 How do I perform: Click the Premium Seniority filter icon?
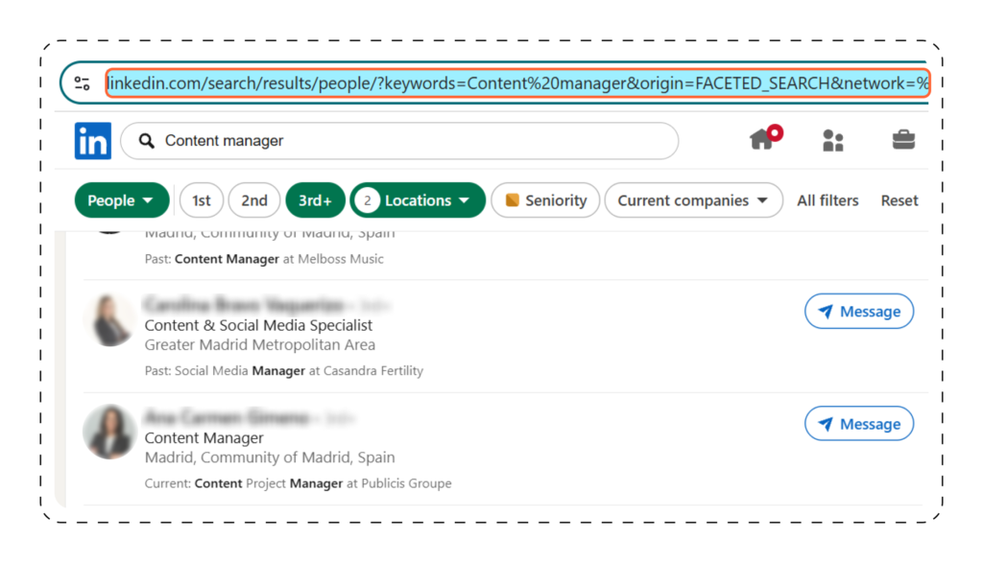513,200
